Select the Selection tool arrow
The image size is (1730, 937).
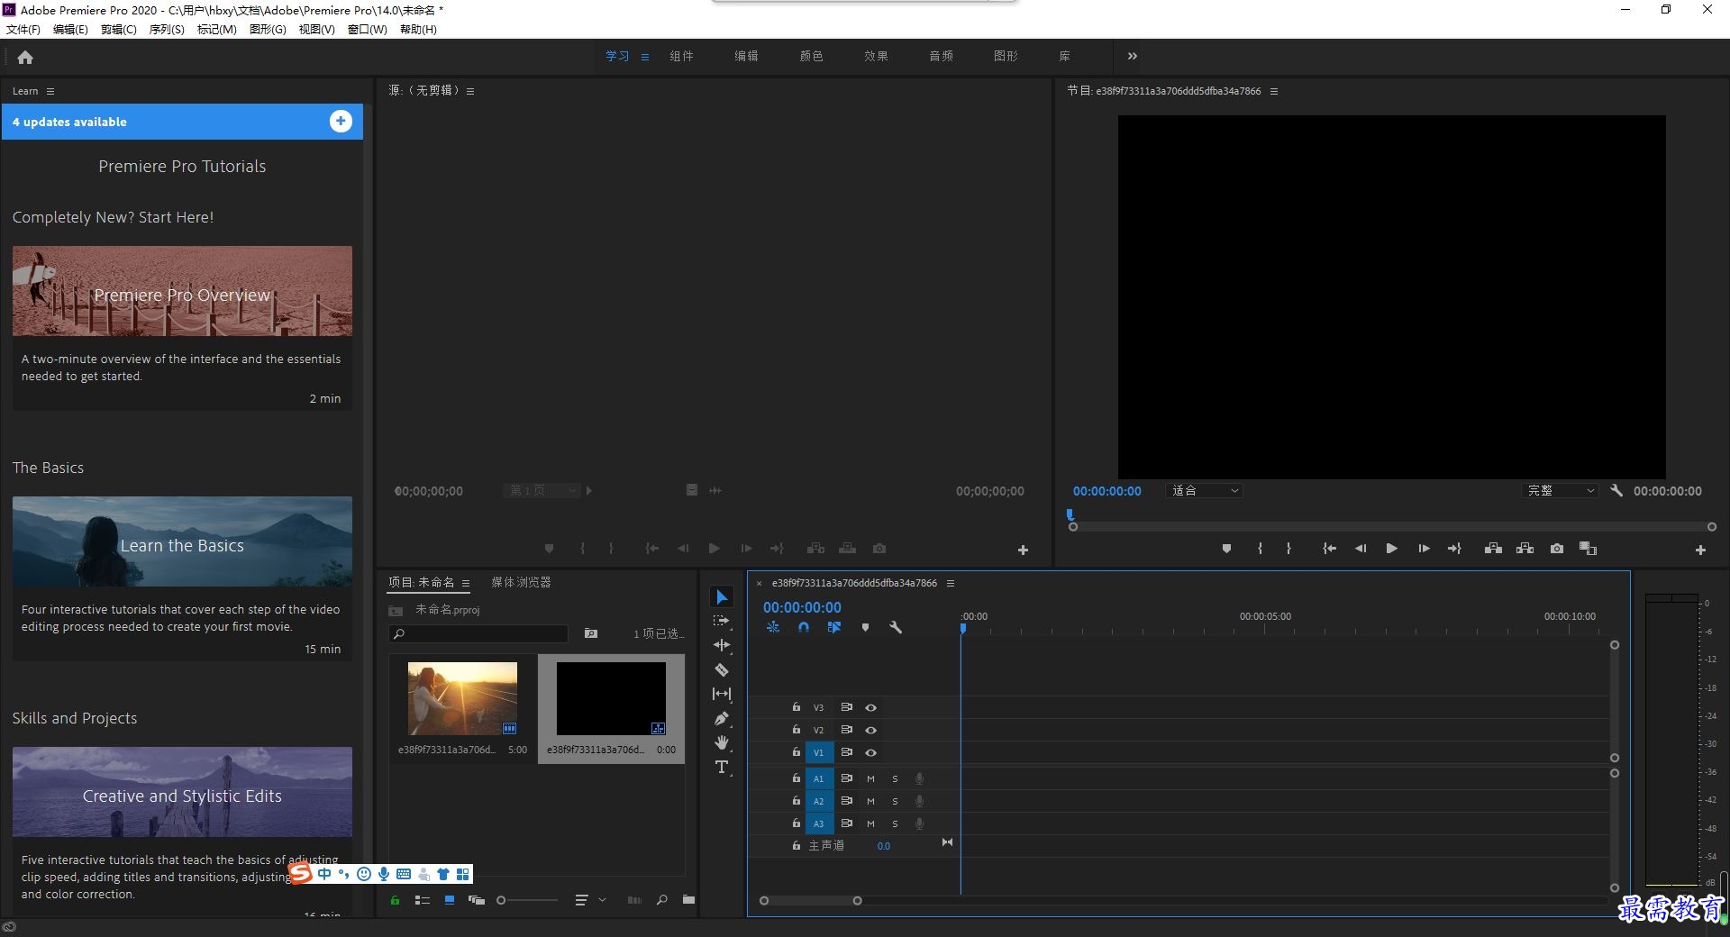(722, 597)
